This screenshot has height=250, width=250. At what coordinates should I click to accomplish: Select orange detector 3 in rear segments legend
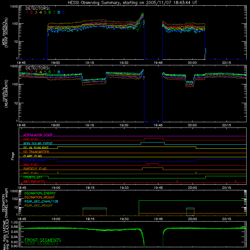(36, 72)
